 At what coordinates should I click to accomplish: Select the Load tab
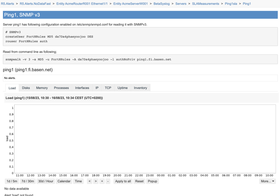coord(12,88)
